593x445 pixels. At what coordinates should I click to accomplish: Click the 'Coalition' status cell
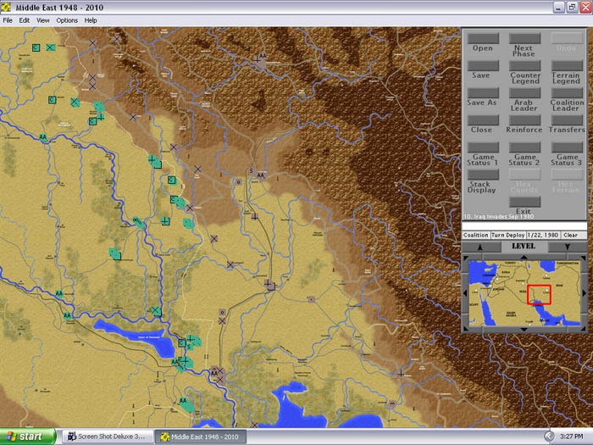[476, 235]
